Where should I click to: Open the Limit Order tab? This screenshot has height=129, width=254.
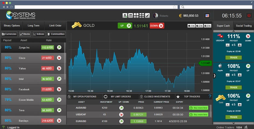click(x=55, y=25)
